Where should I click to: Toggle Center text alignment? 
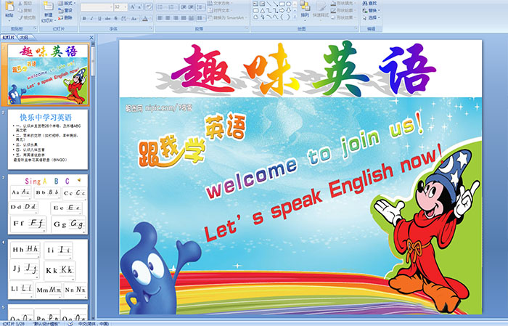point(168,18)
